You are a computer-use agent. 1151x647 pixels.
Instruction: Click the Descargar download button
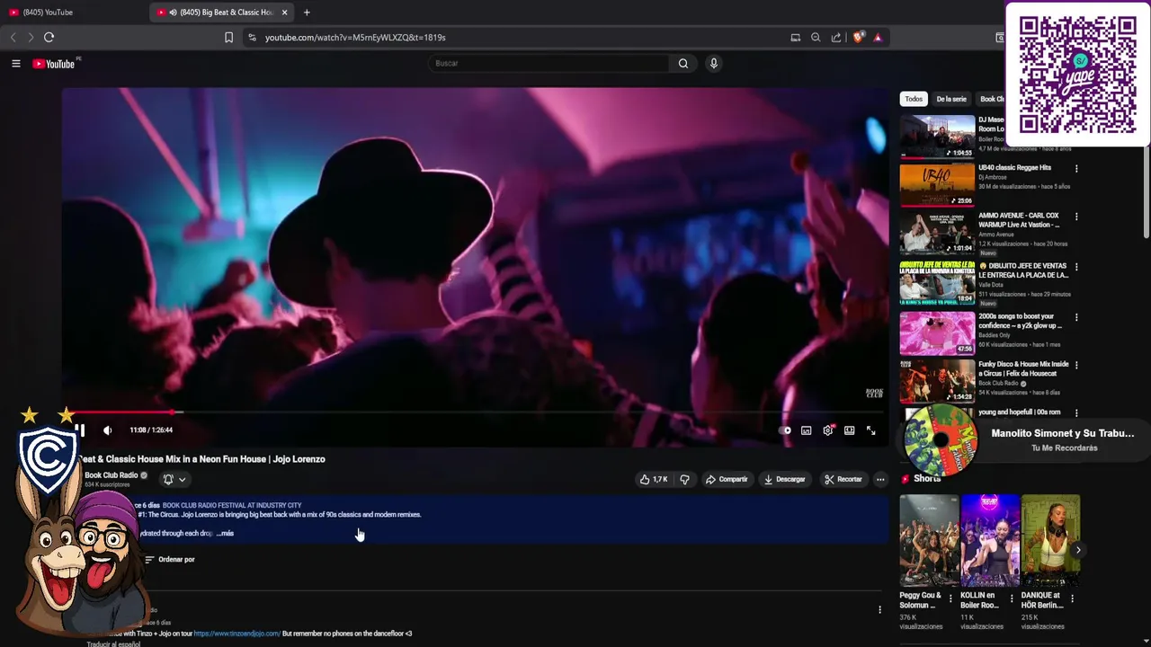pos(785,480)
